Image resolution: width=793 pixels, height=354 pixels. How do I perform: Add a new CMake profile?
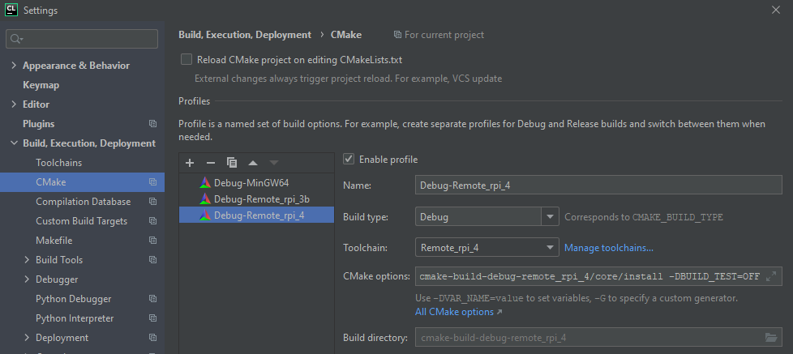tap(190, 163)
